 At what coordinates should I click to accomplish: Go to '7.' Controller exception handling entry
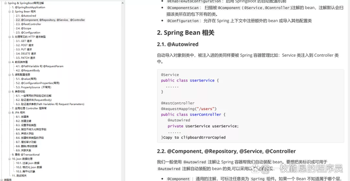coord(29,108)
